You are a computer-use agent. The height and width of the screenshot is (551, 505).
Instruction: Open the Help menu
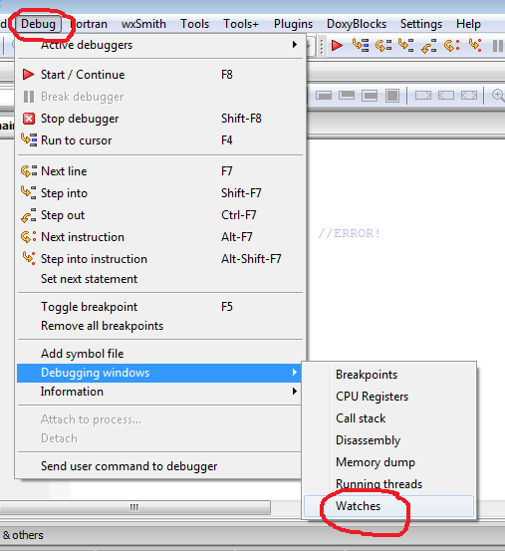tap(468, 24)
